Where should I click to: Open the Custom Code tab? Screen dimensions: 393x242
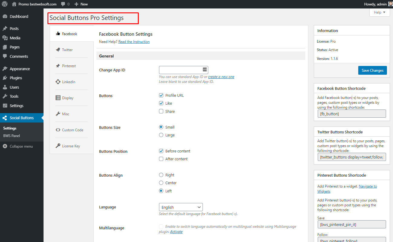[x=72, y=130]
